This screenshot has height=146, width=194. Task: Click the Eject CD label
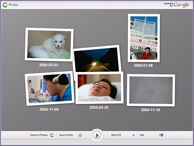[116, 135]
